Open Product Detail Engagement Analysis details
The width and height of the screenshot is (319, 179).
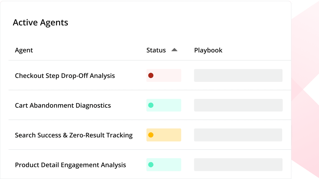(x=71, y=165)
